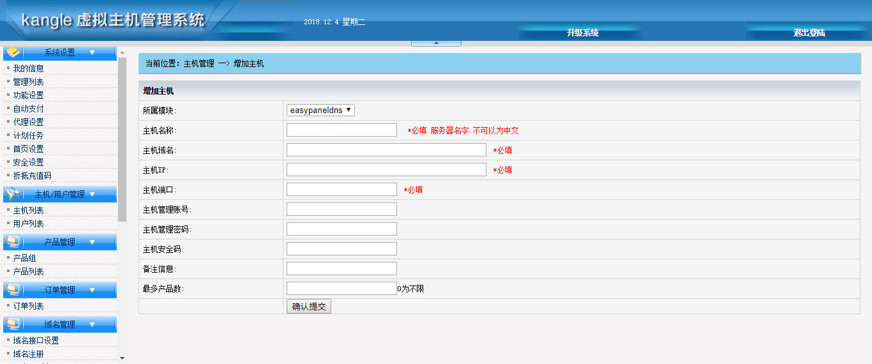
Task: Open 主机列表 in sidebar
Action: pos(29,210)
